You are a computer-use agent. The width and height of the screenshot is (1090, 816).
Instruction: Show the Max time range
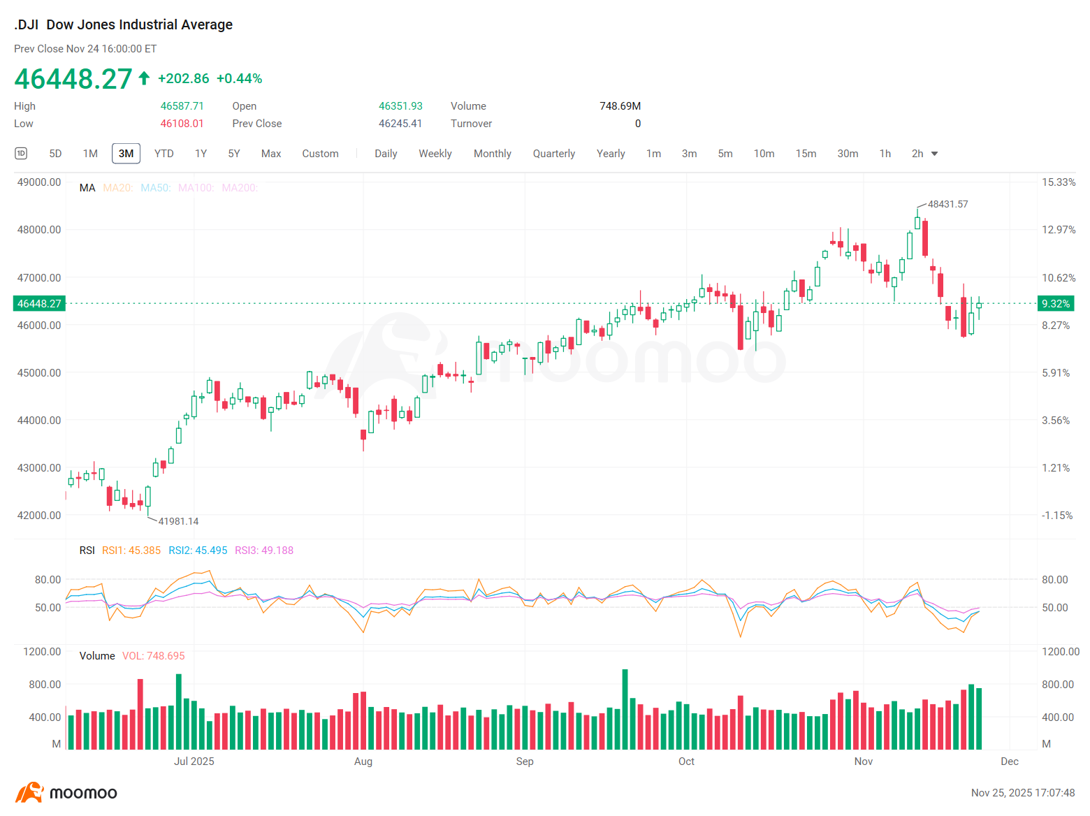[x=271, y=154]
